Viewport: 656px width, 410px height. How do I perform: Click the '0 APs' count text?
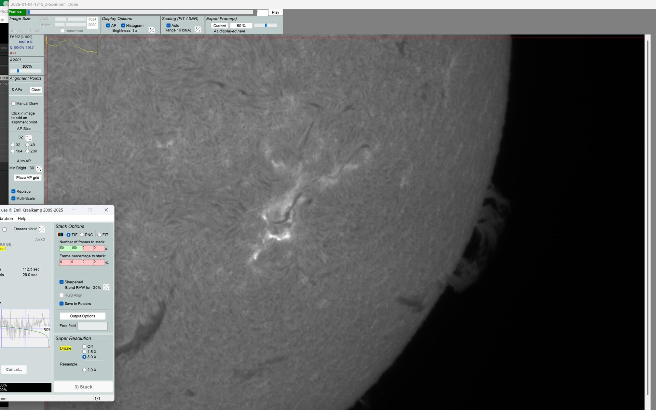(x=17, y=90)
